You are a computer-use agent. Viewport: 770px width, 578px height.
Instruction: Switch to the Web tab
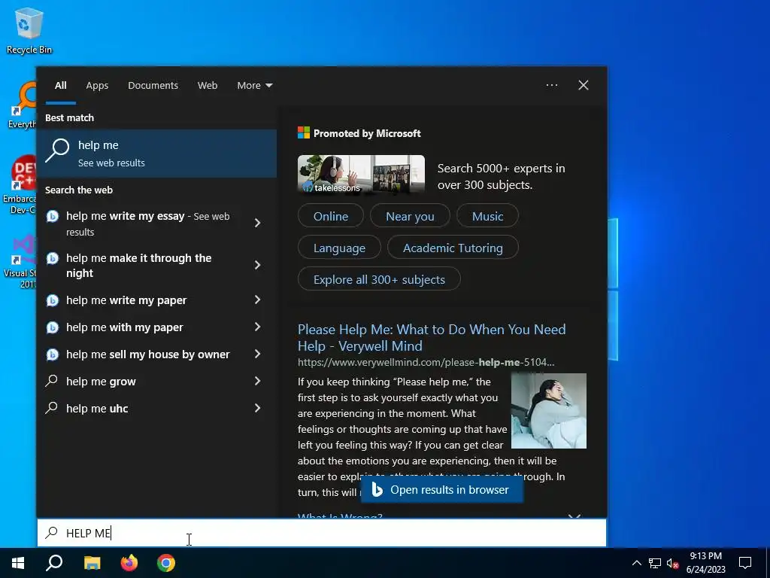click(208, 86)
